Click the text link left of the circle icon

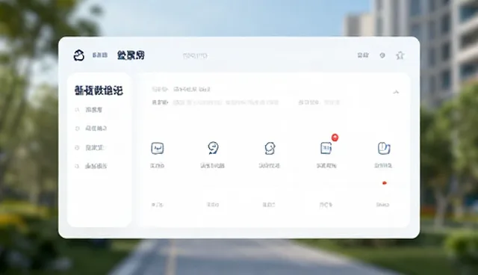click(x=363, y=55)
